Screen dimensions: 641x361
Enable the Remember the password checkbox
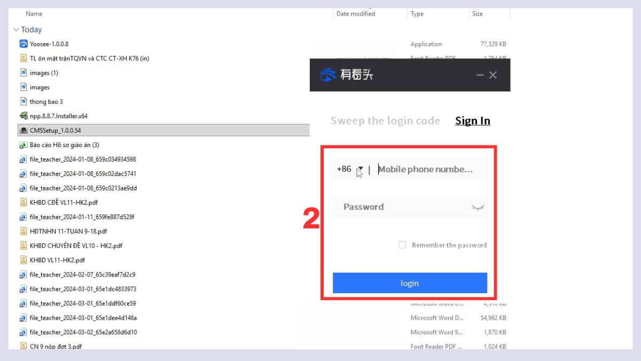point(402,245)
